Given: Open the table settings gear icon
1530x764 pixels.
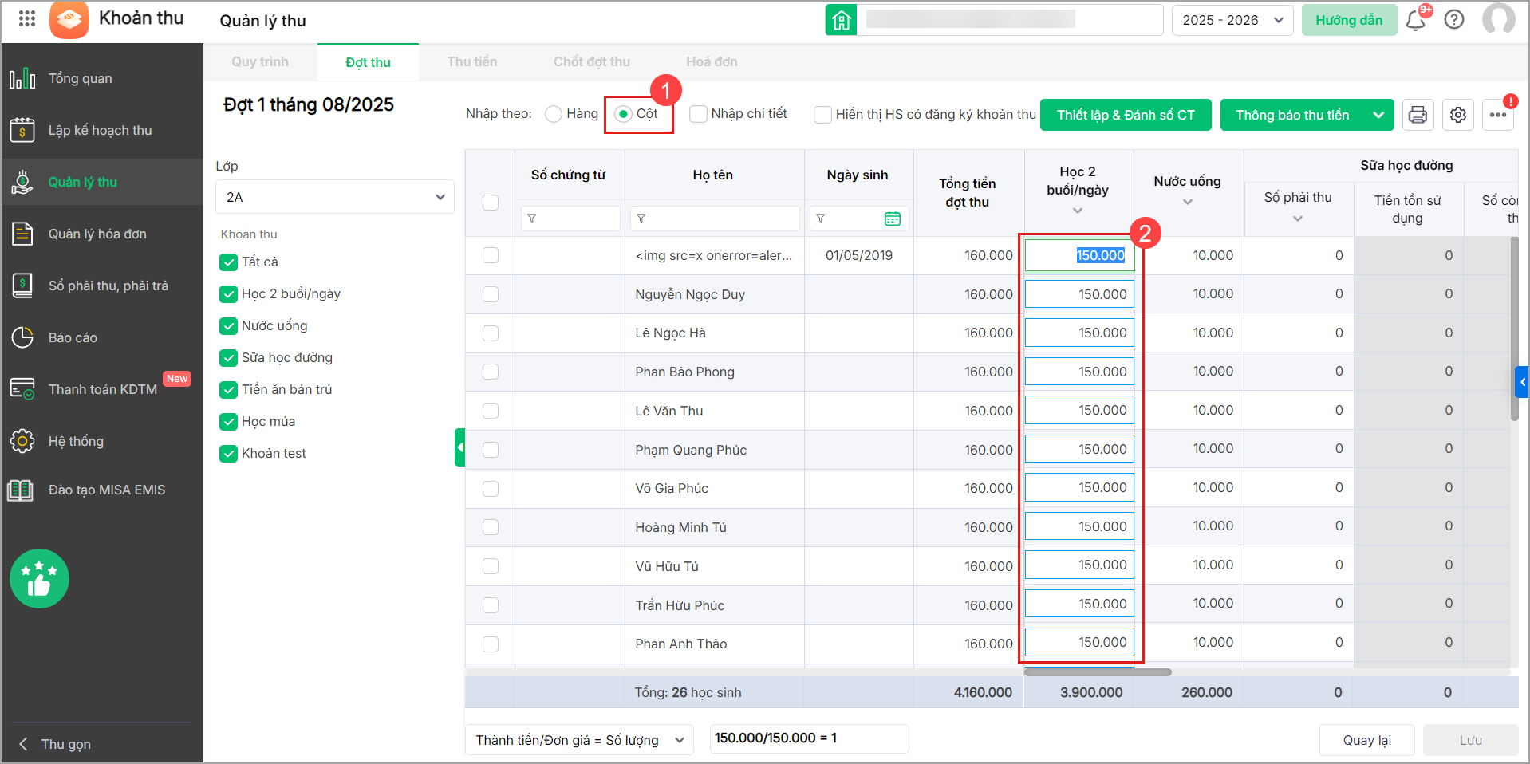Looking at the screenshot, I should (1458, 115).
